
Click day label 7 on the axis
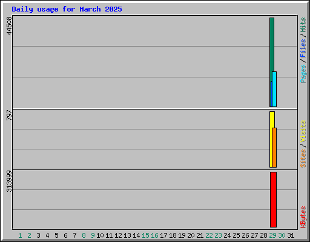(74, 235)
